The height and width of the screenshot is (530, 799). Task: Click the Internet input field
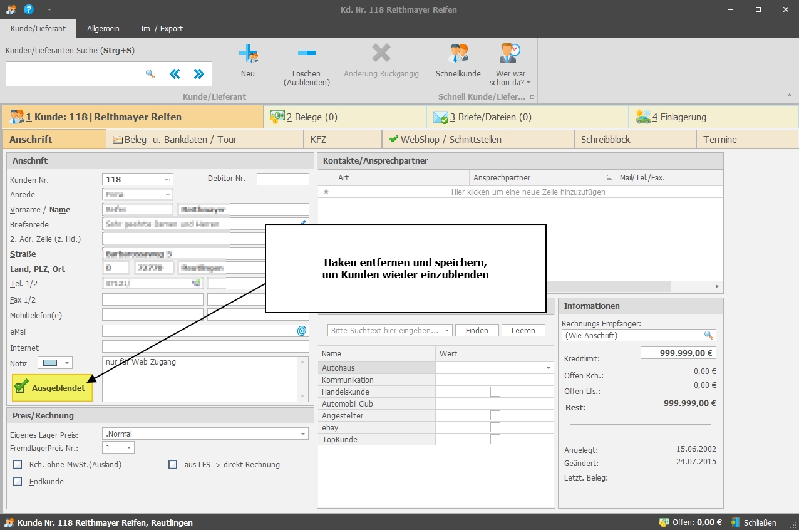pyautogui.click(x=205, y=346)
